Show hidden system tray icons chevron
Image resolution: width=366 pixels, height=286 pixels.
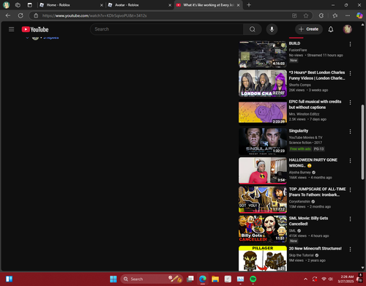tap(305, 279)
